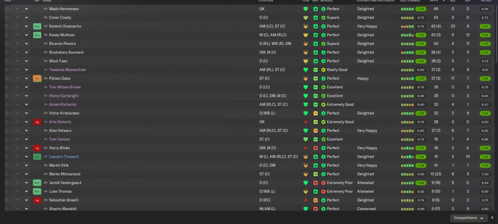The height and width of the screenshot is (224, 498).
Task: Click the arrow button right of Competitions
Action: (x=492, y=218)
